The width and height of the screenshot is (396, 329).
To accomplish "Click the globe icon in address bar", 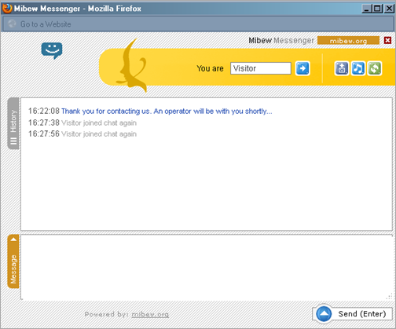I will pyautogui.click(x=12, y=24).
